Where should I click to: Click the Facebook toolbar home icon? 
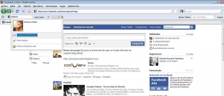pyautogui.click(x=48, y=17)
